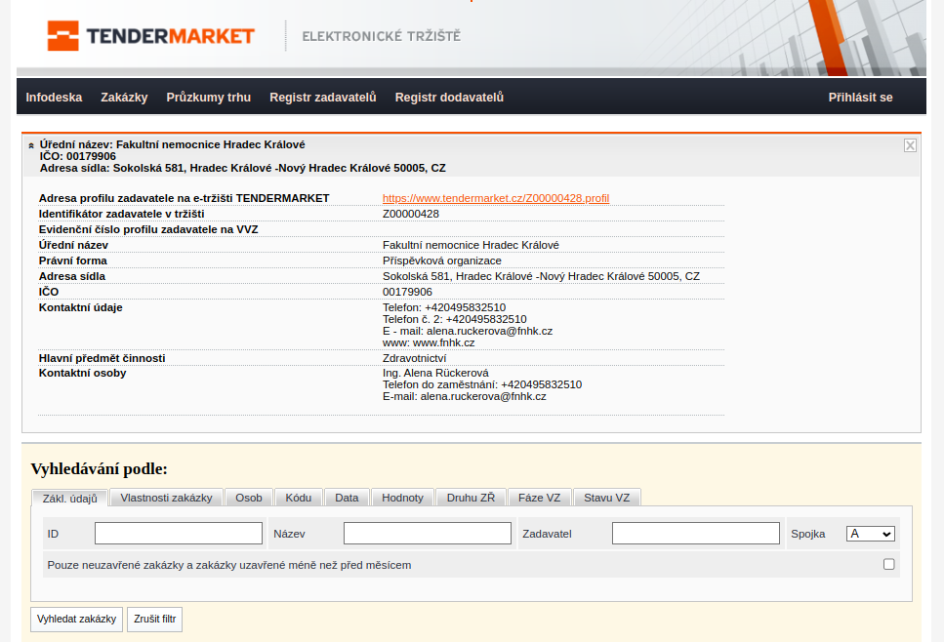Click the name Ing. Alena Rückerová
This screenshot has height=642, width=944.
pos(435,373)
